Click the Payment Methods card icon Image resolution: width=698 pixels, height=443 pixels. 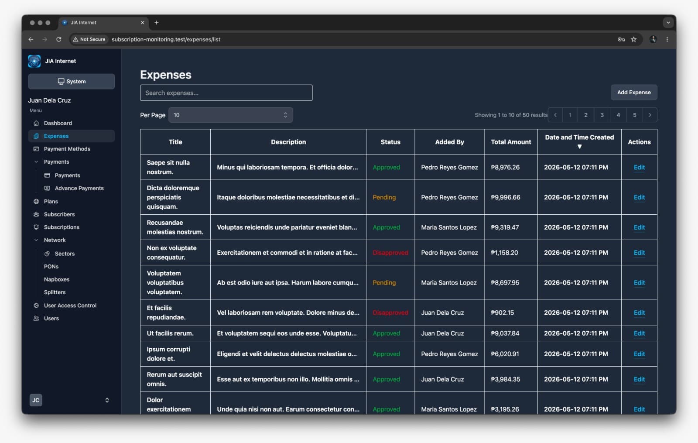(36, 149)
